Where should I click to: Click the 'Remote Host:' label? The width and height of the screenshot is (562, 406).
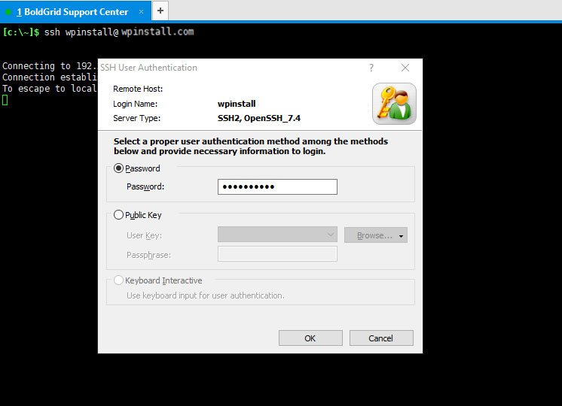coord(138,89)
